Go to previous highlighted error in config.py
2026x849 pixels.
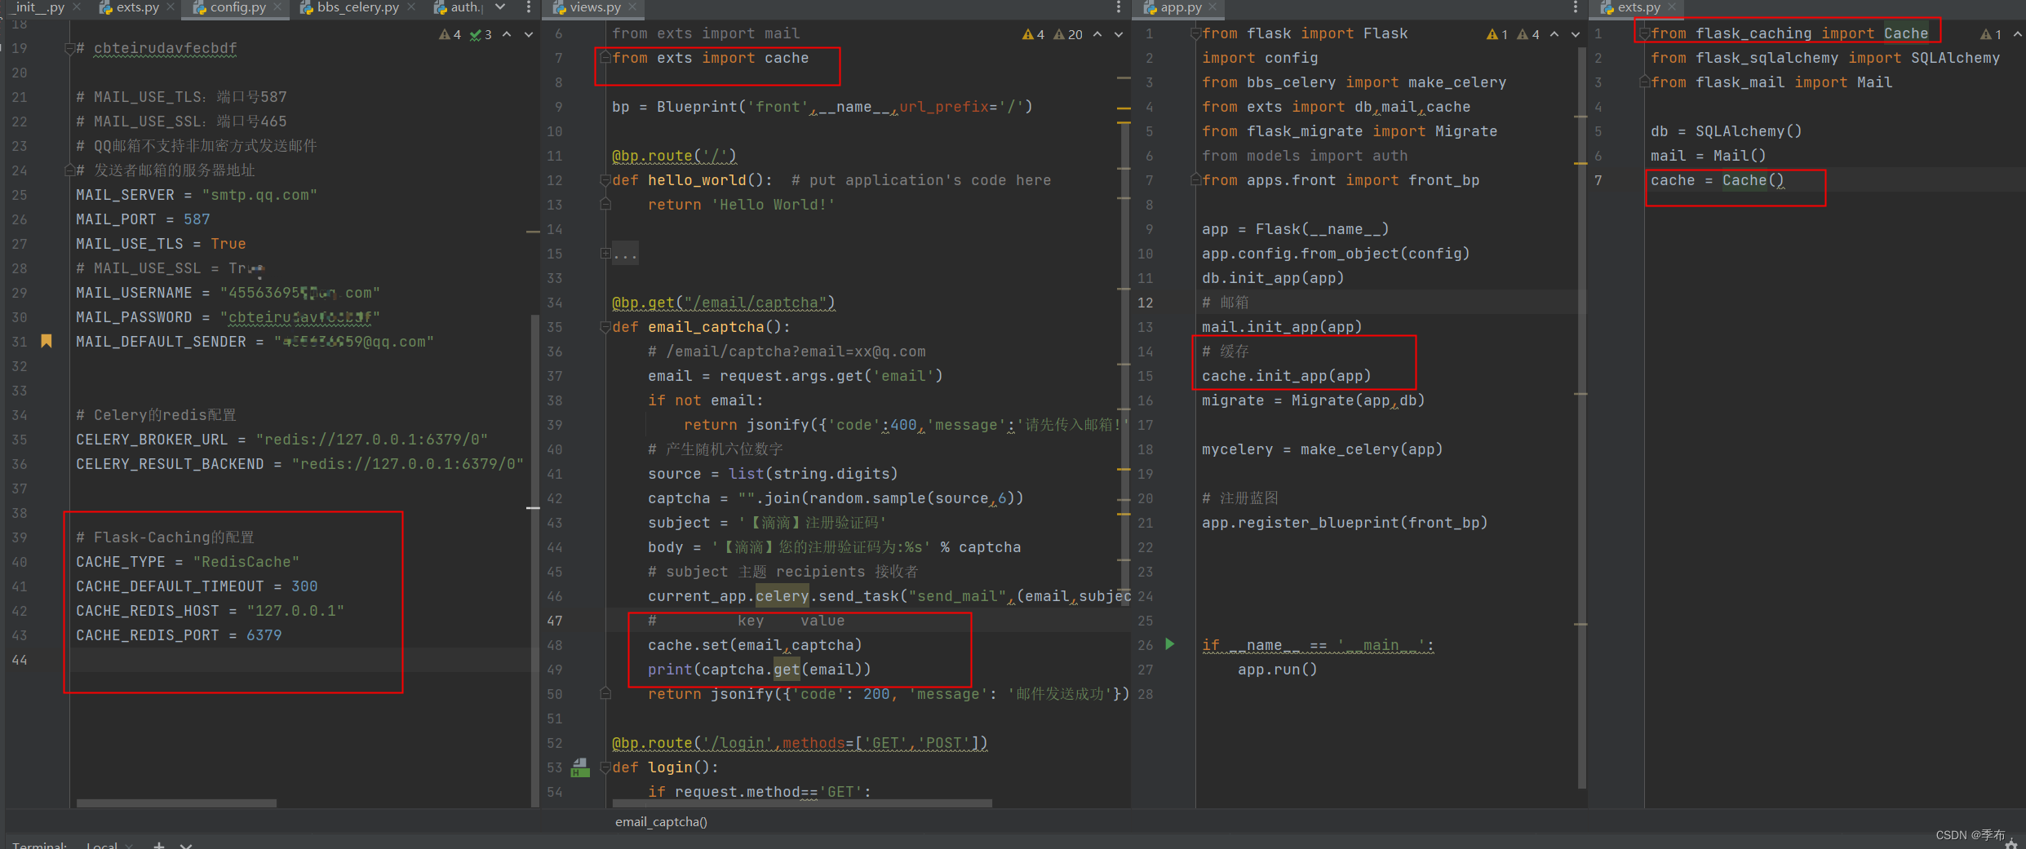507,34
